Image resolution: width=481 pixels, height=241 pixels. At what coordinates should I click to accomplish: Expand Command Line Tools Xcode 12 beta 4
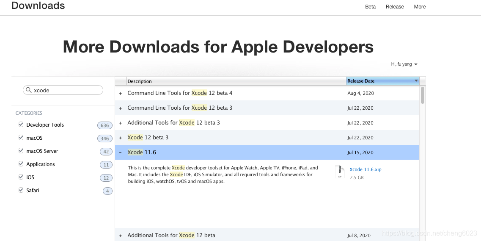coord(121,93)
